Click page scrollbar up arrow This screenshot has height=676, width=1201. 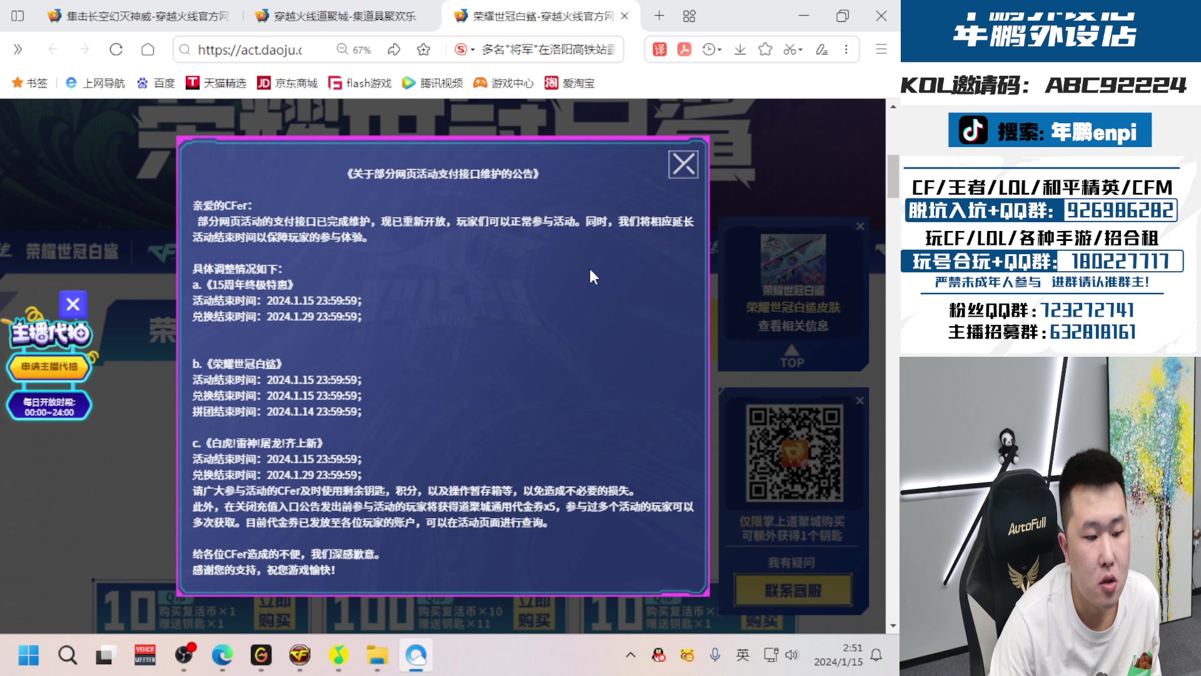(893, 106)
